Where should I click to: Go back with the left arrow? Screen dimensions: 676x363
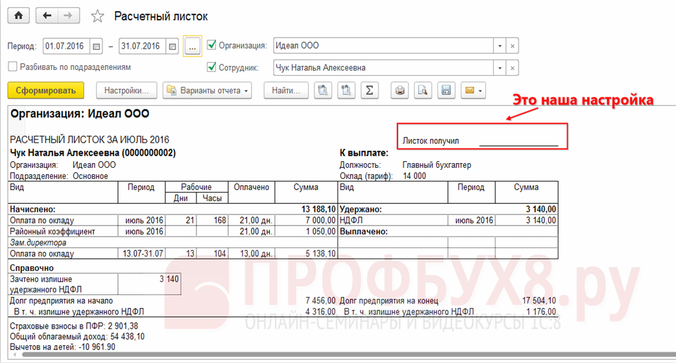47,16
